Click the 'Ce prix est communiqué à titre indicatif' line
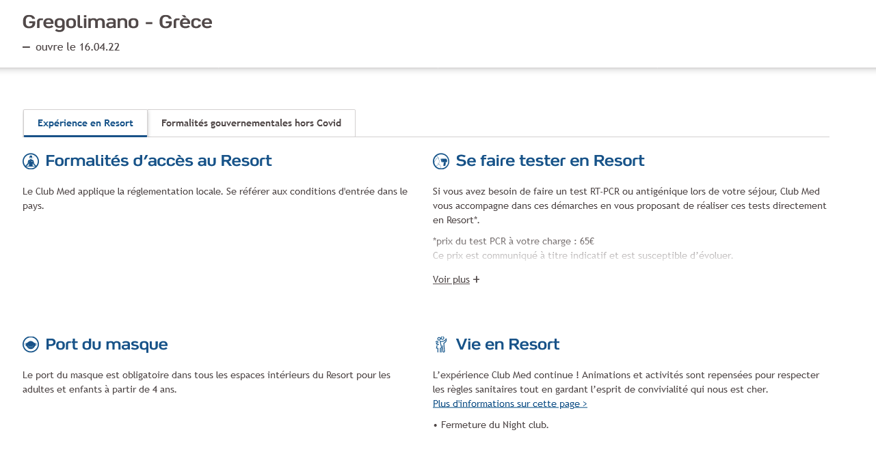Image resolution: width=876 pixels, height=454 pixels. pyautogui.click(x=583, y=255)
